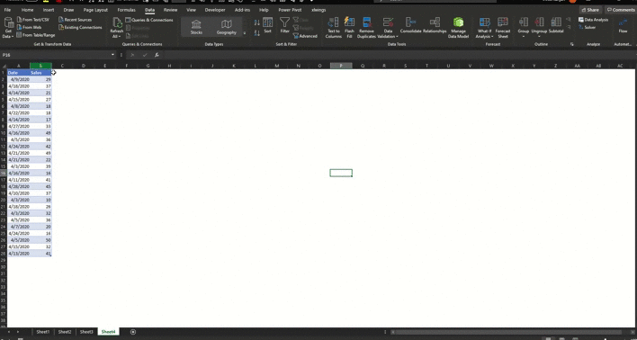
Task: Open the Sort dialog
Action: coord(268,25)
